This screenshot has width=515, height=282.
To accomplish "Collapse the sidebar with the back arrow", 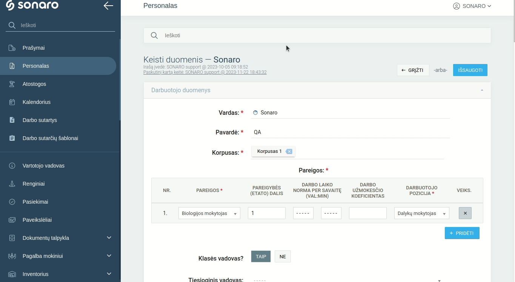I will 108,6.
